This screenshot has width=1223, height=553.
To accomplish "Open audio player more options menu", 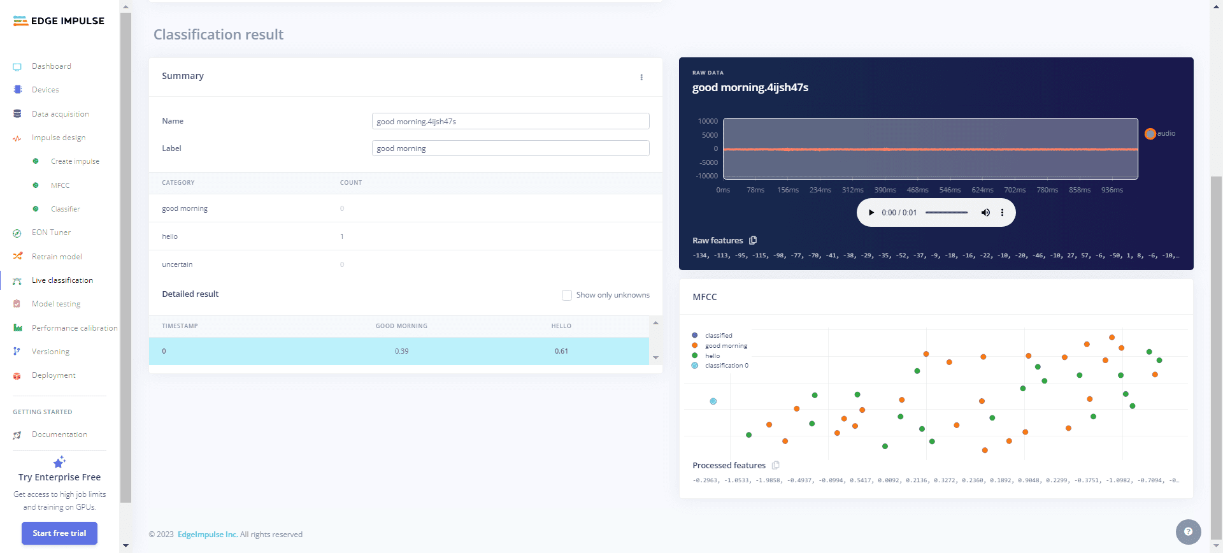I will [1002, 213].
